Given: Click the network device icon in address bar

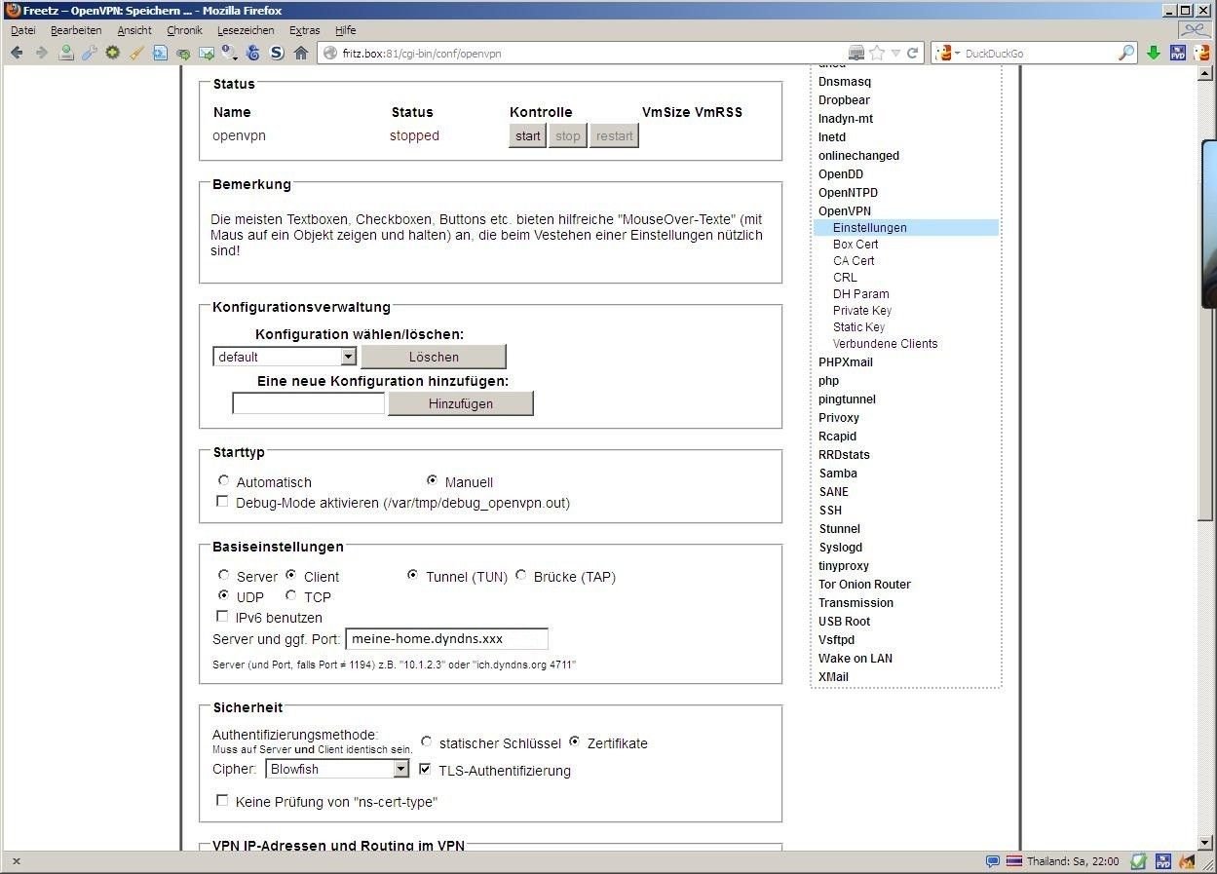Looking at the screenshot, I should (x=856, y=53).
